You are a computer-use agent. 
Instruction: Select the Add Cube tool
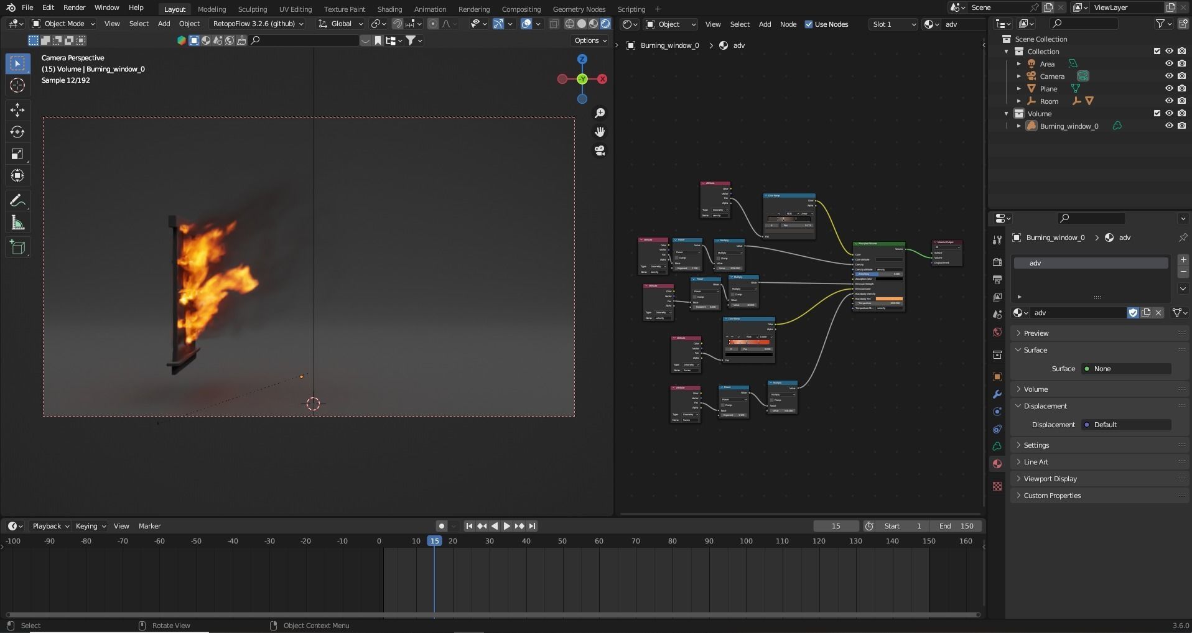click(x=17, y=247)
